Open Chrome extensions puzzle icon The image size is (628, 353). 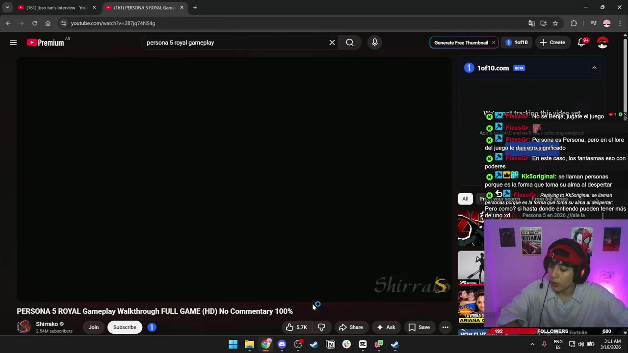pos(574,23)
